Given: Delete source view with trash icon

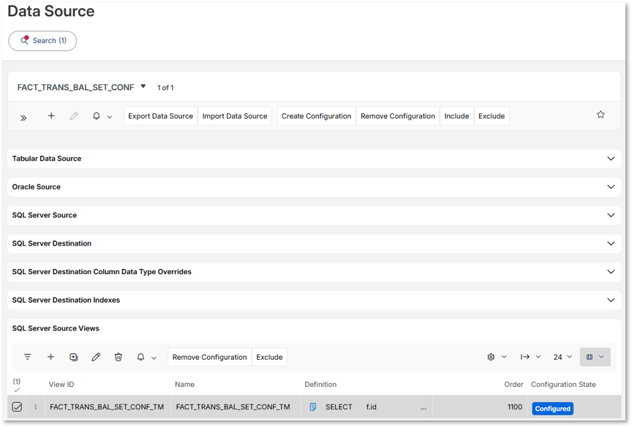Looking at the screenshot, I should click(x=118, y=357).
